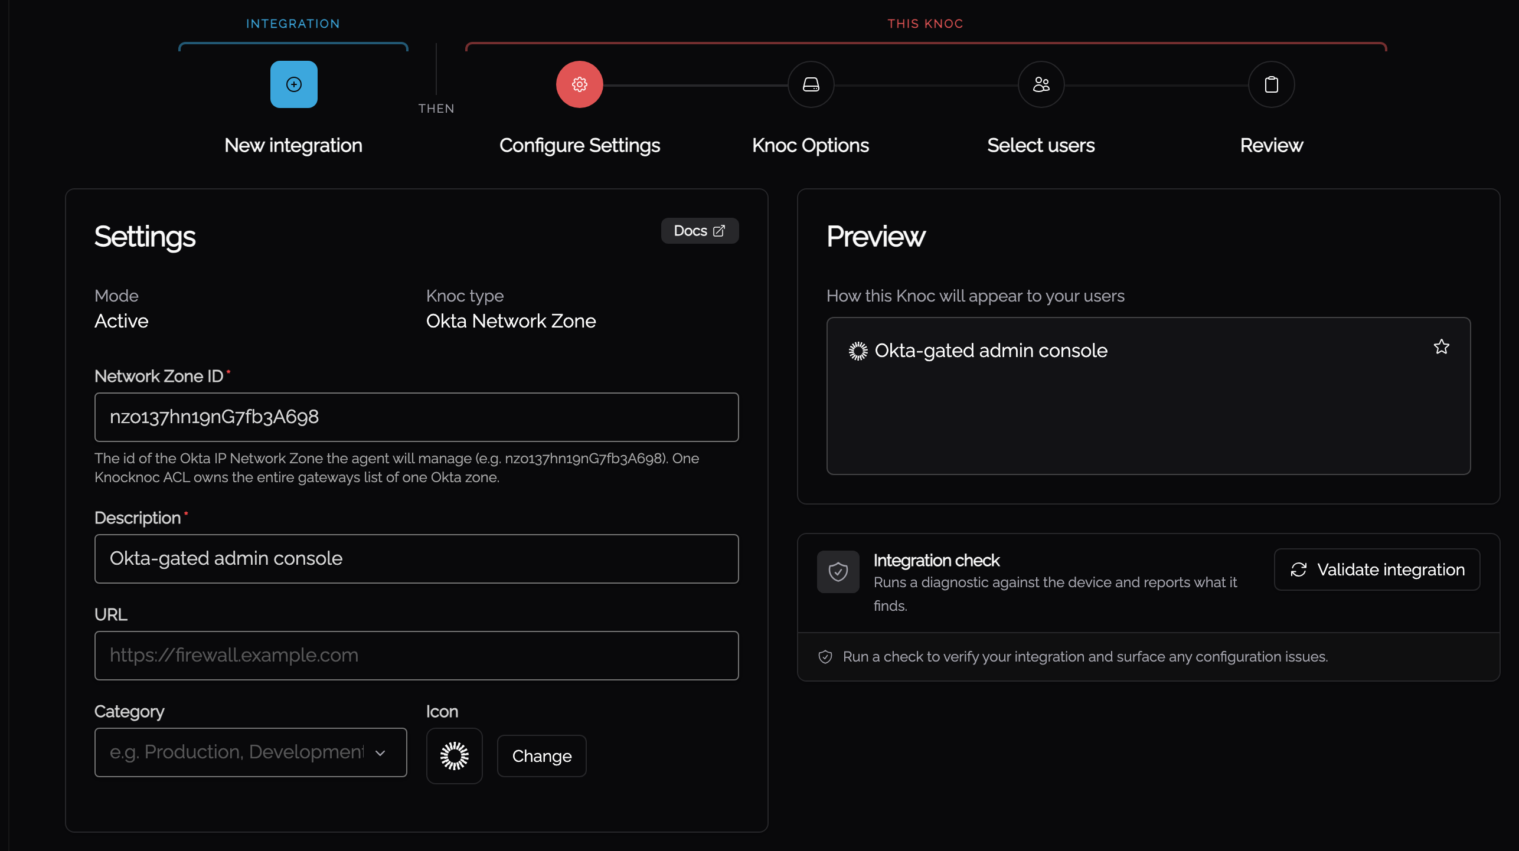Select the red Configure Settings gear step
This screenshot has width=1519, height=851.
coord(579,84)
